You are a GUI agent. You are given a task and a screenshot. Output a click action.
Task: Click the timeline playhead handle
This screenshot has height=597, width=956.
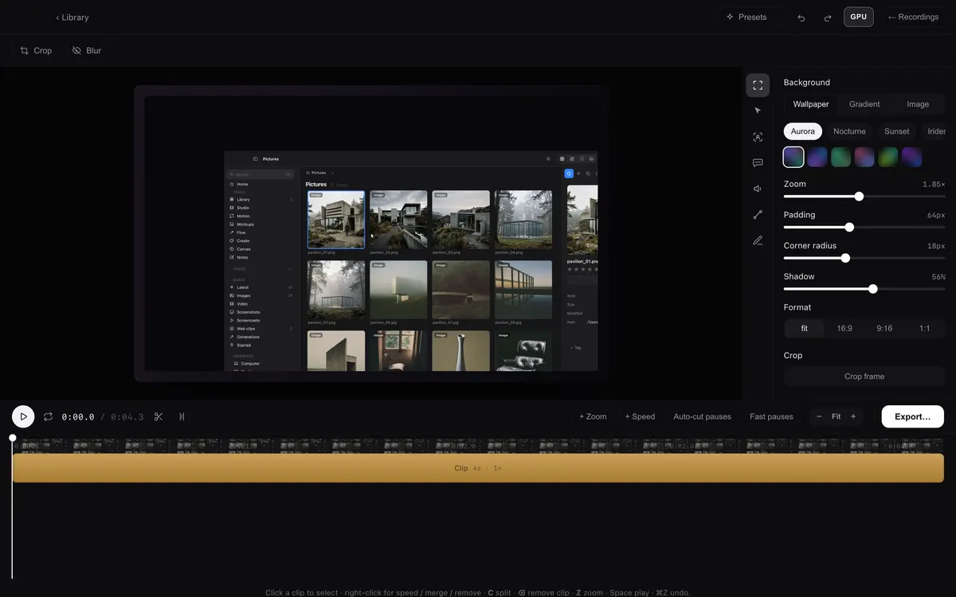click(x=12, y=438)
